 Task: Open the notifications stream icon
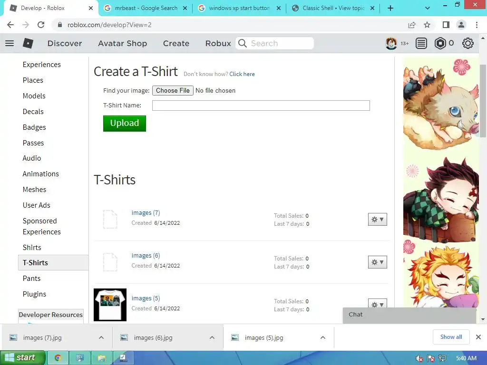click(421, 43)
